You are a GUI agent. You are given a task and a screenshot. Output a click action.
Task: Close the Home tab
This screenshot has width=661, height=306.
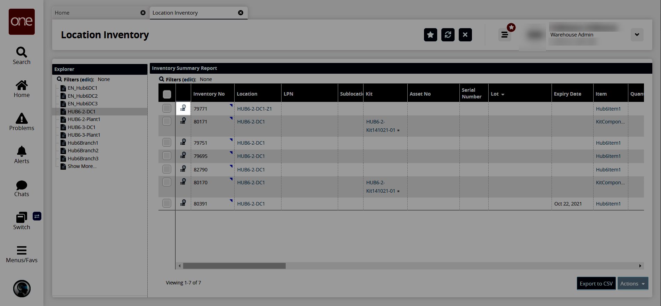point(143,13)
